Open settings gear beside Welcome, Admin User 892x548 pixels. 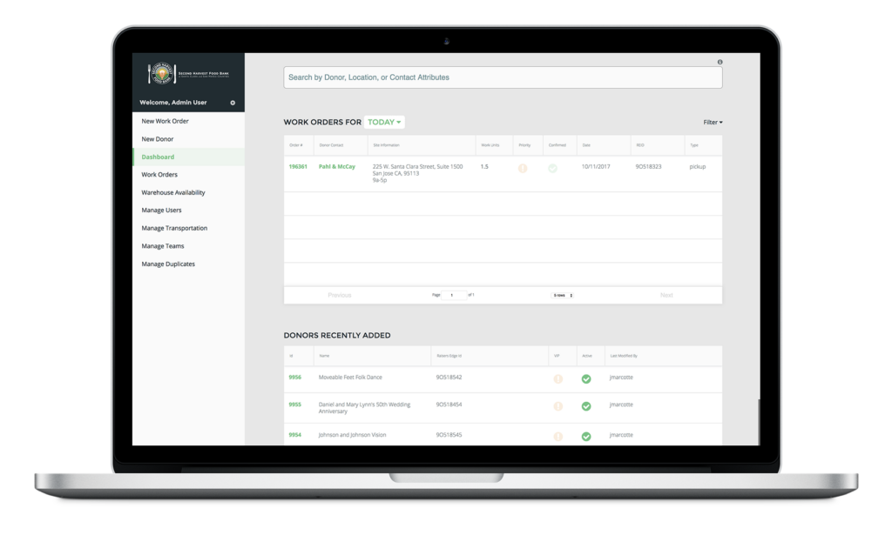(233, 104)
